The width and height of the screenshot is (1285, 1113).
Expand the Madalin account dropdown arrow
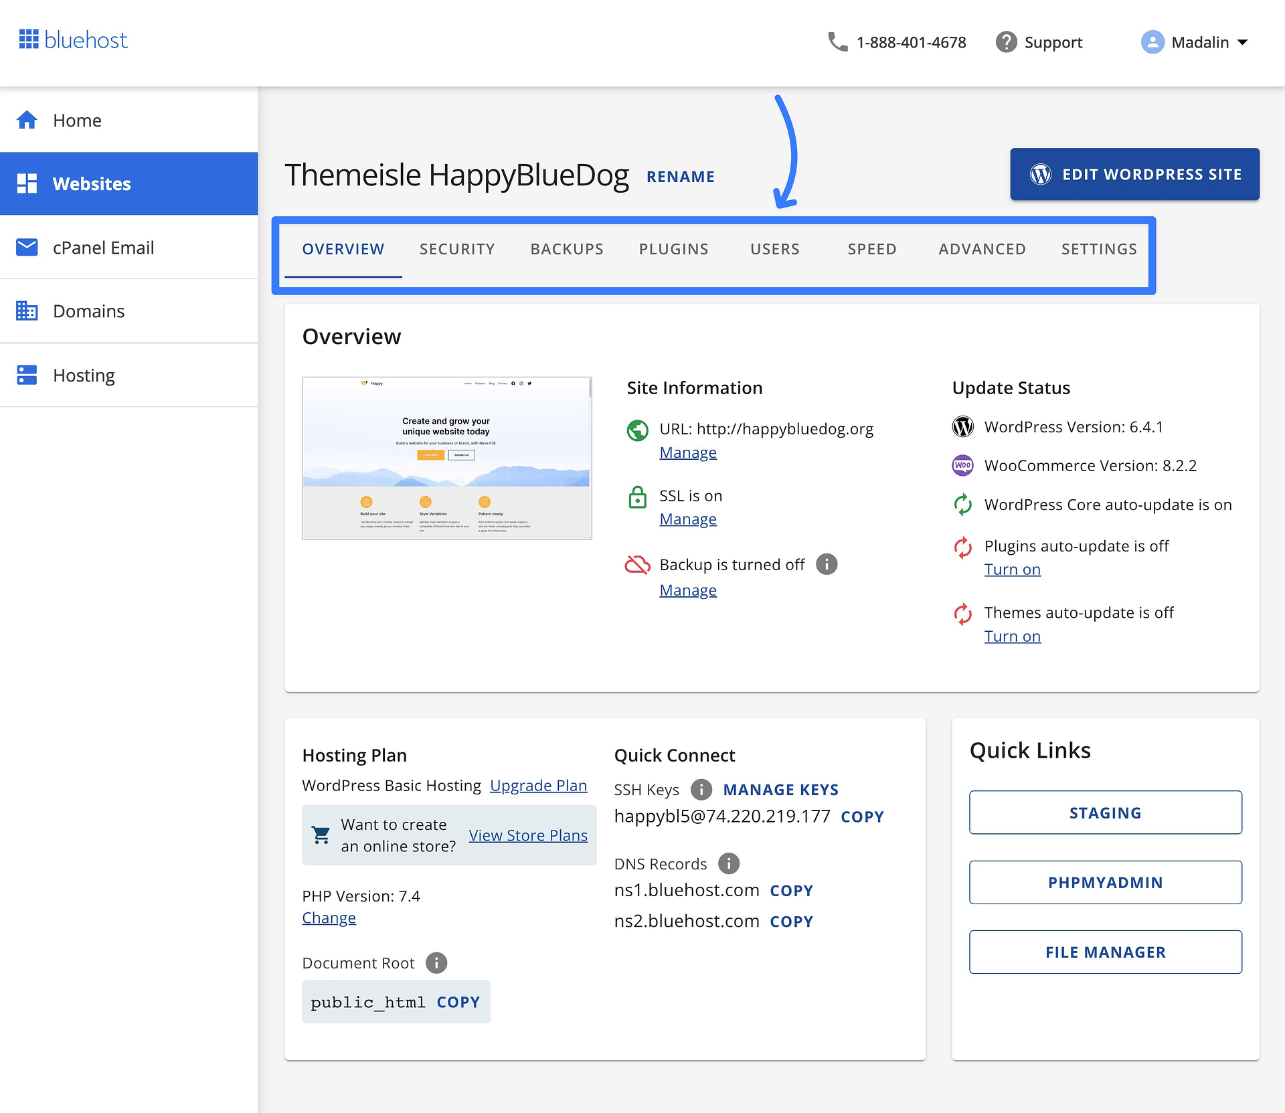click(1243, 42)
